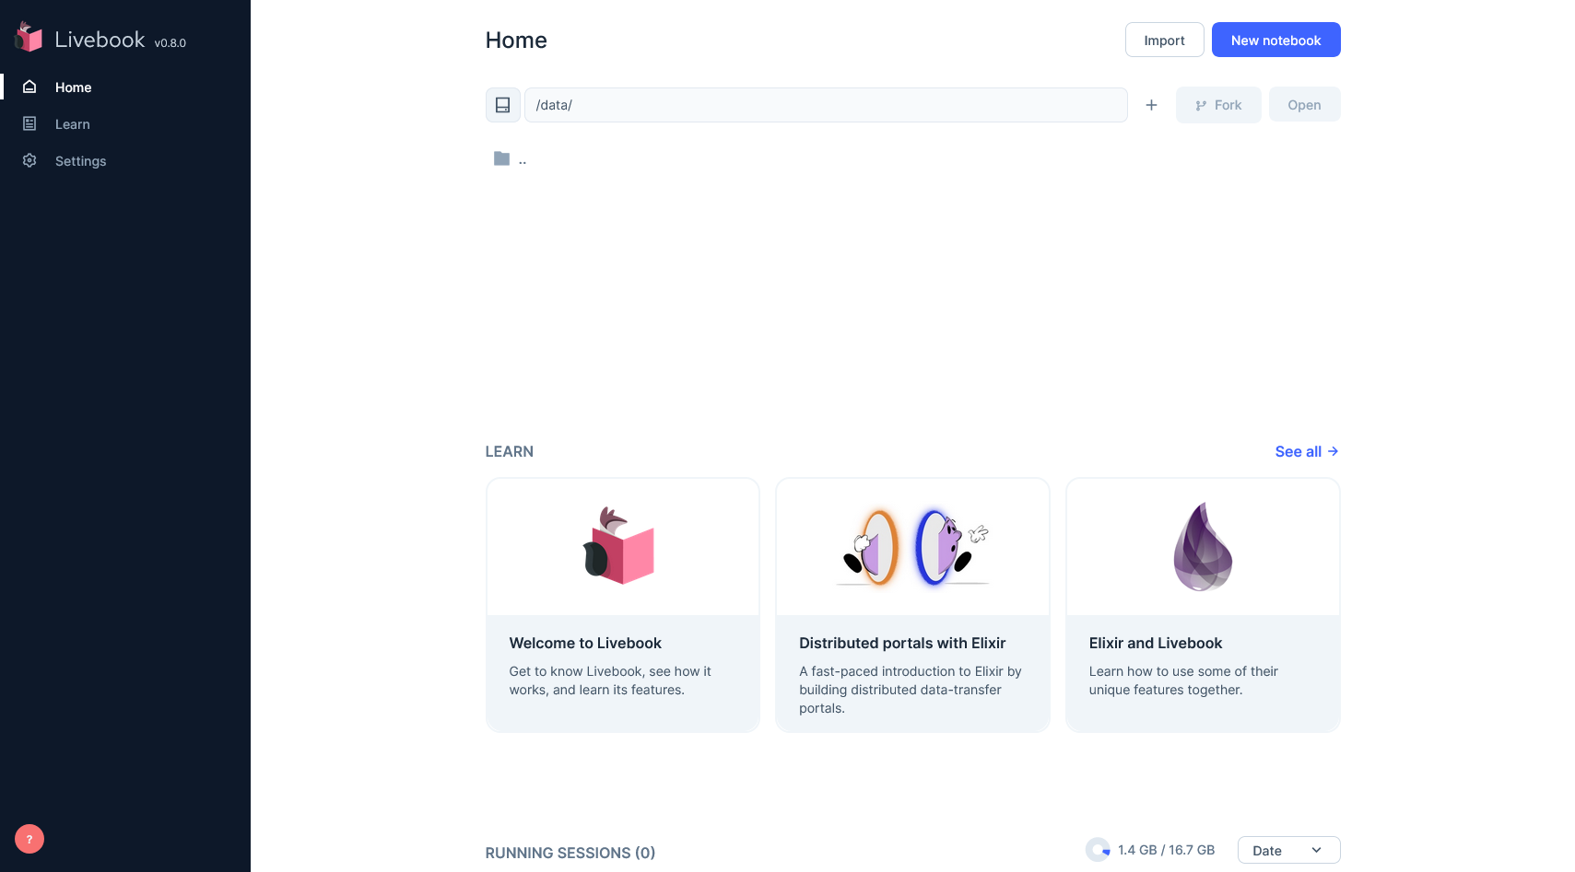This screenshot has height=872, width=1575.
Task: Open the Learn menu item
Action: (x=73, y=124)
